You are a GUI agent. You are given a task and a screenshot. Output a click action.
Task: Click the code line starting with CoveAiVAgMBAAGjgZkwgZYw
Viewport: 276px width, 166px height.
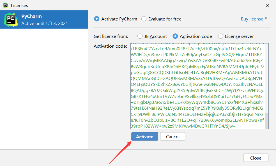click(x=197, y=61)
